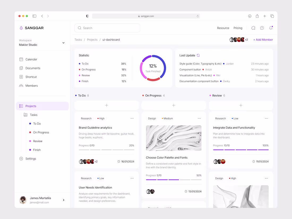292x219 pixels.
Task: Open Members in sidebar
Action: 28,86
